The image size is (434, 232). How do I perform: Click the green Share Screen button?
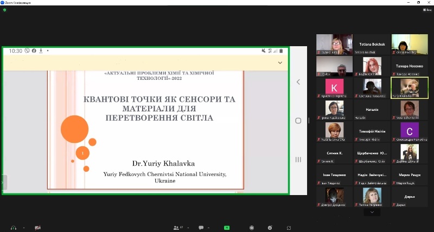(227, 228)
